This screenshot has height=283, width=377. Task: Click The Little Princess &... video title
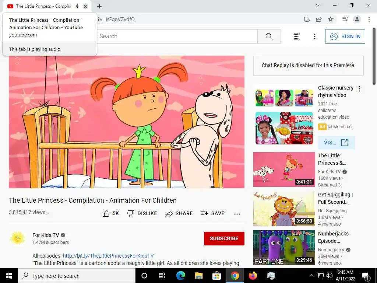click(x=332, y=159)
